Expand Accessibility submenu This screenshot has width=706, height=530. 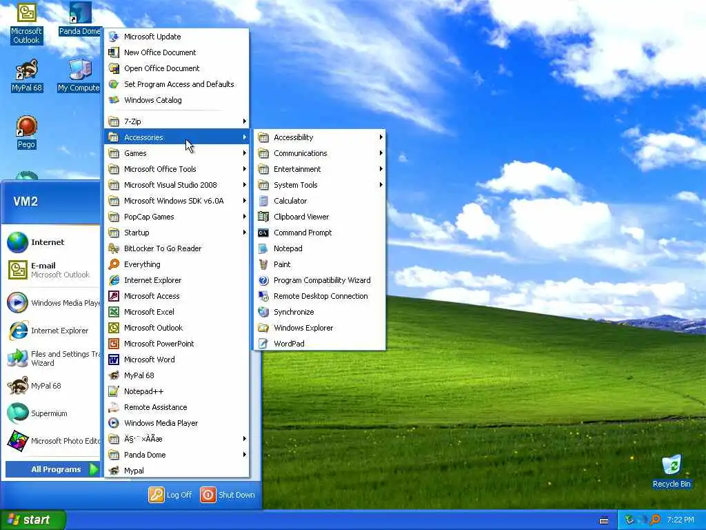coord(319,137)
